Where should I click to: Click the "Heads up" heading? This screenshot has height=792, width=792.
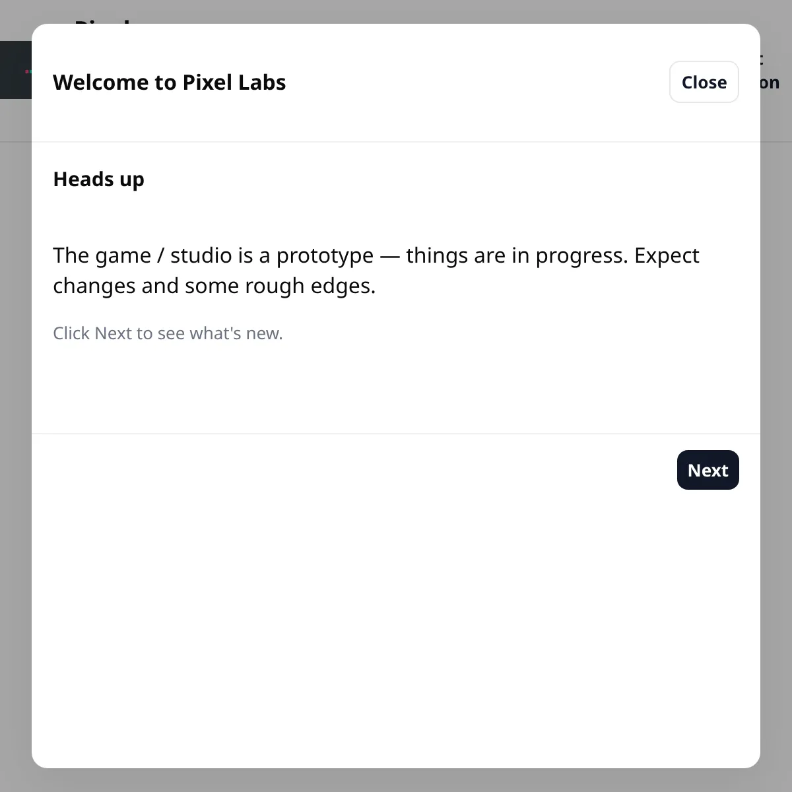(x=98, y=180)
